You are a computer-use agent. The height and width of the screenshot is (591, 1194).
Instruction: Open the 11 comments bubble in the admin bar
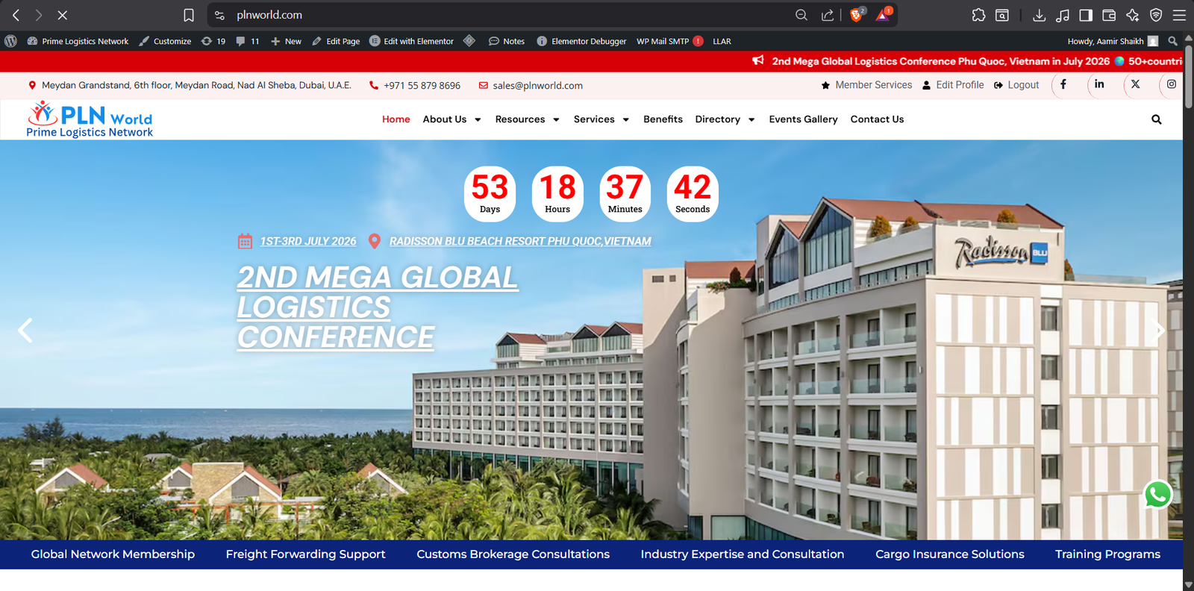(247, 41)
